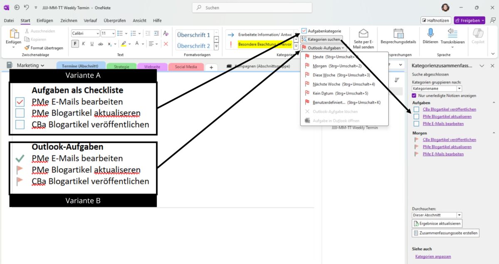Apply the Aufgabenkategorie tag

324,30
